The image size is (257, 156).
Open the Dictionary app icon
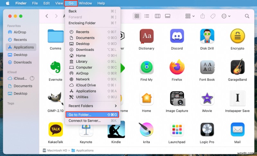[146, 36]
